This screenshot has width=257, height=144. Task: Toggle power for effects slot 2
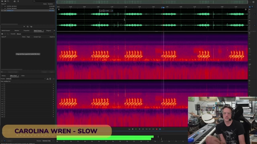point(4,86)
